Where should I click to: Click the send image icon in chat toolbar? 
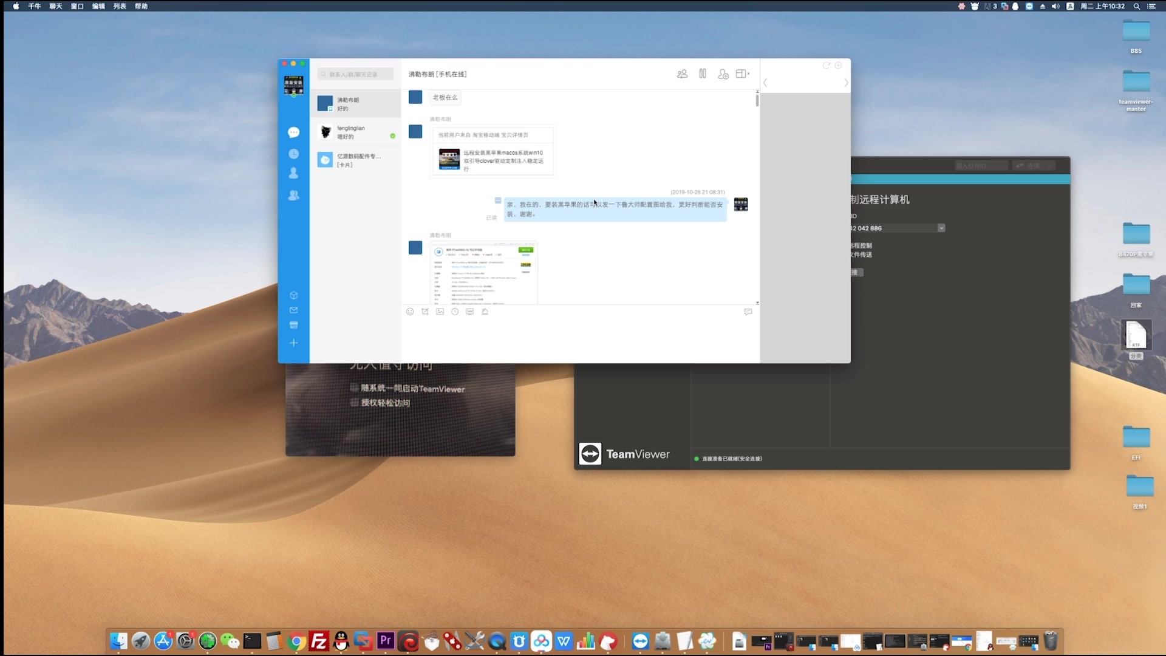(440, 312)
